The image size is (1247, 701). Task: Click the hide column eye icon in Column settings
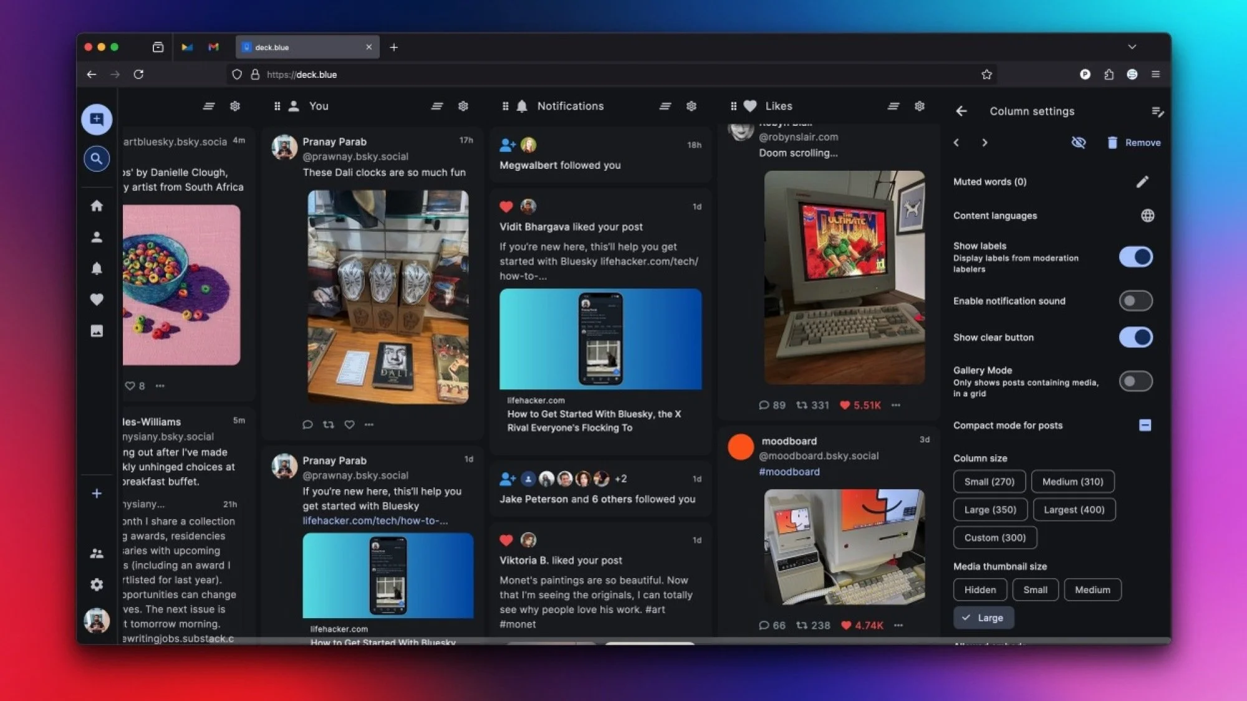pos(1079,142)
